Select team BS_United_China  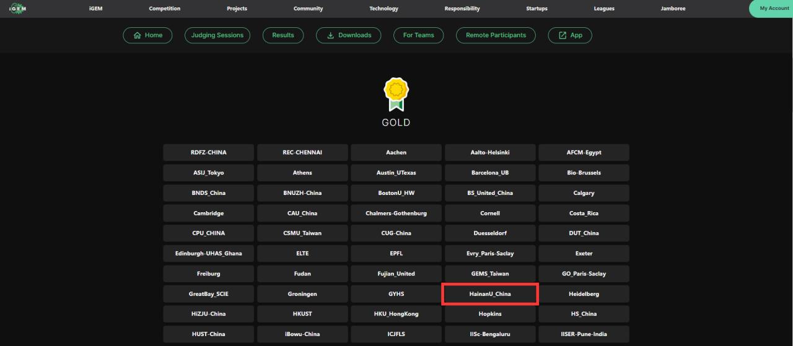coord(490,193)
